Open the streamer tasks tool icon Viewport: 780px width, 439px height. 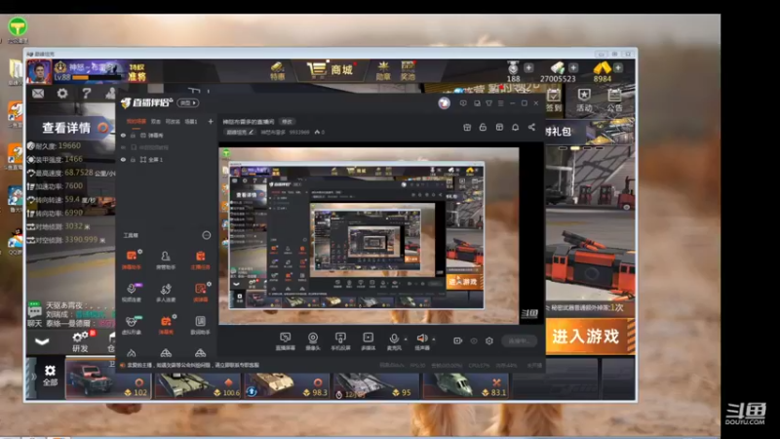tap(200, 259)
